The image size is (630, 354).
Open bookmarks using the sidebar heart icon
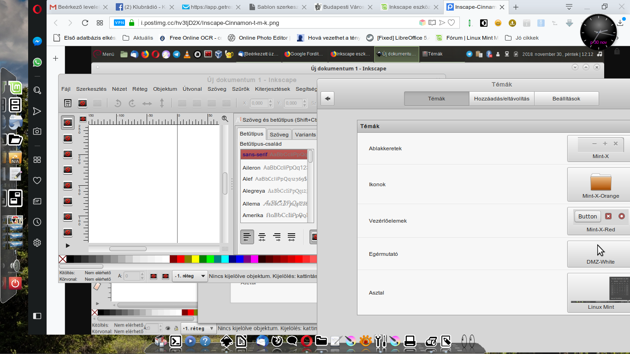37,180
